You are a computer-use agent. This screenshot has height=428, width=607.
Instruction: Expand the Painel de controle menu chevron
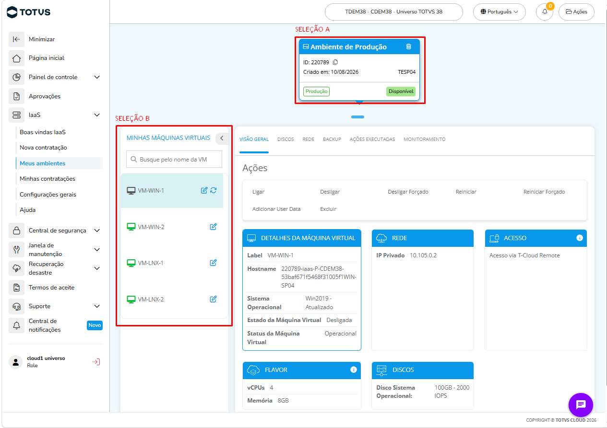tap(97, 77)
